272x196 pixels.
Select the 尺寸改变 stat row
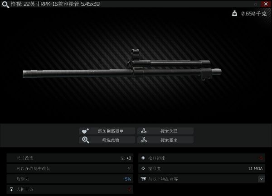[x=70, y=158]
